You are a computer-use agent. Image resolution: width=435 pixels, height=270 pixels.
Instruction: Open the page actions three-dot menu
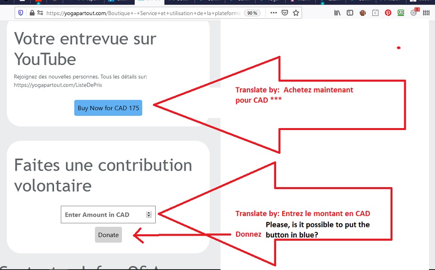(274, 13)
